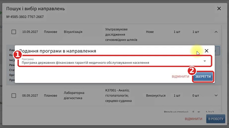This screenshot has width=229, height=128.
Task: Tick the checkbox for the 10.09.2027 referral
Action: (x=14, y=32)
